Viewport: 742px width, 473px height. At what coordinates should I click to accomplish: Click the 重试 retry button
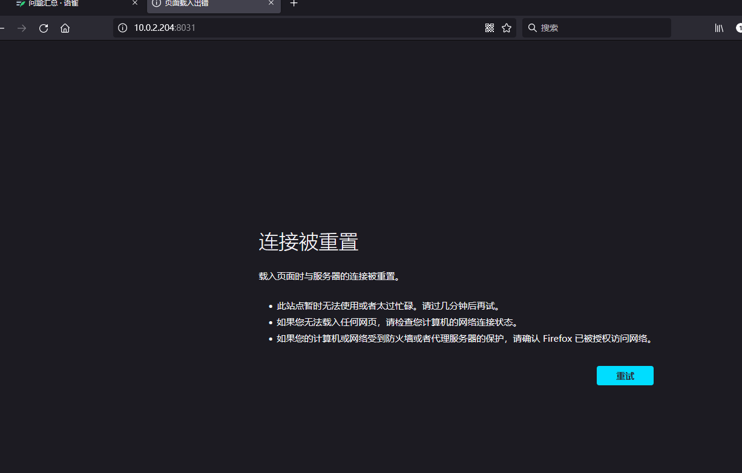pos(625,375)
